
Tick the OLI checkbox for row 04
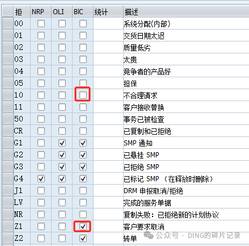pos(62,72)
